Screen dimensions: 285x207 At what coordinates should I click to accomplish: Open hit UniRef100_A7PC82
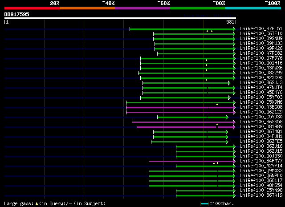(261, 53)
